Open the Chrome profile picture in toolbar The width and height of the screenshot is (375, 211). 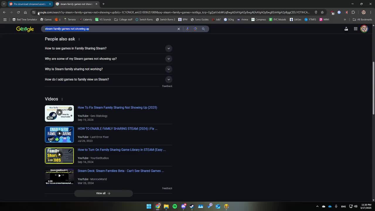pos(364,12)
